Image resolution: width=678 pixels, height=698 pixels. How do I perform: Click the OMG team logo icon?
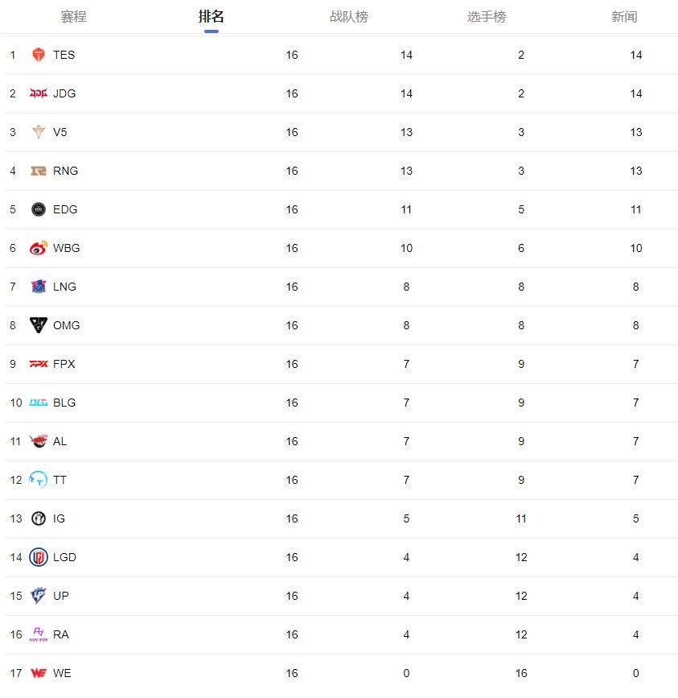pos(39,325)
